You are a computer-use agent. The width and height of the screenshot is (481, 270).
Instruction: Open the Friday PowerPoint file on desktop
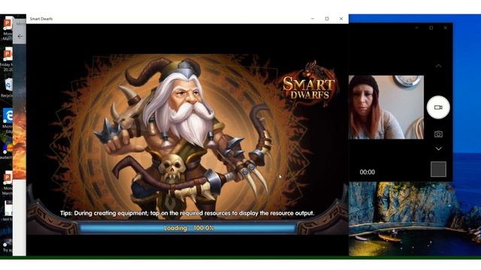point(7,60)
